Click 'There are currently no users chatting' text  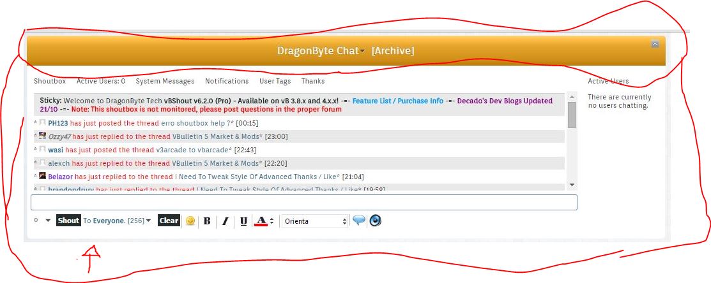click(620, 101)
